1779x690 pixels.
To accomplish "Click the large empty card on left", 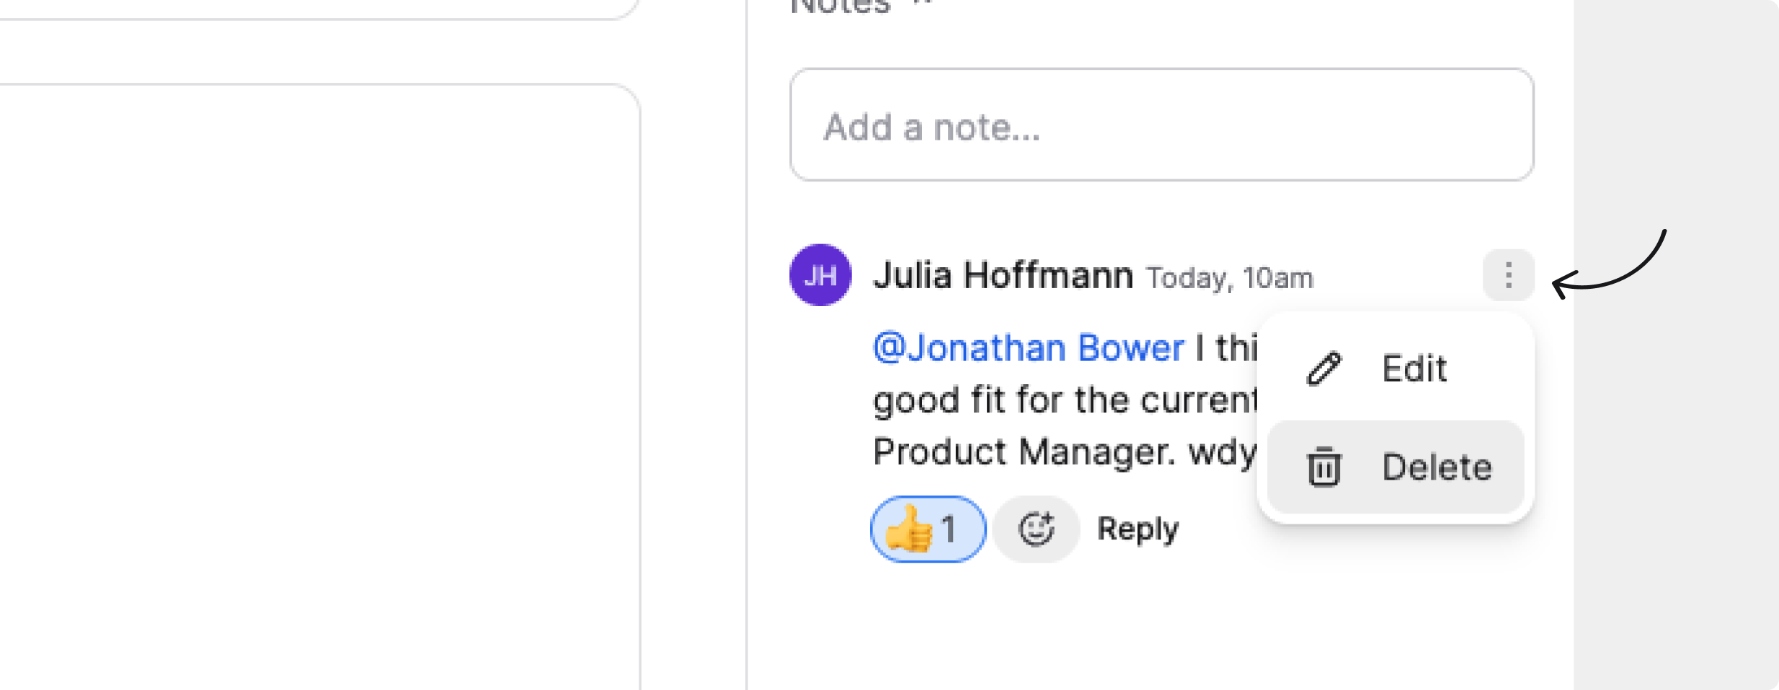I will tap(317, 389).
